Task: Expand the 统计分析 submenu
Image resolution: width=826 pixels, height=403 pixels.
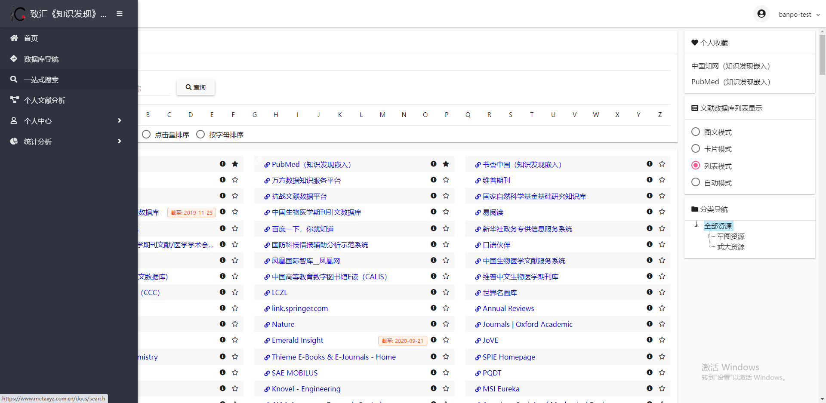Action: coord(69,142)
